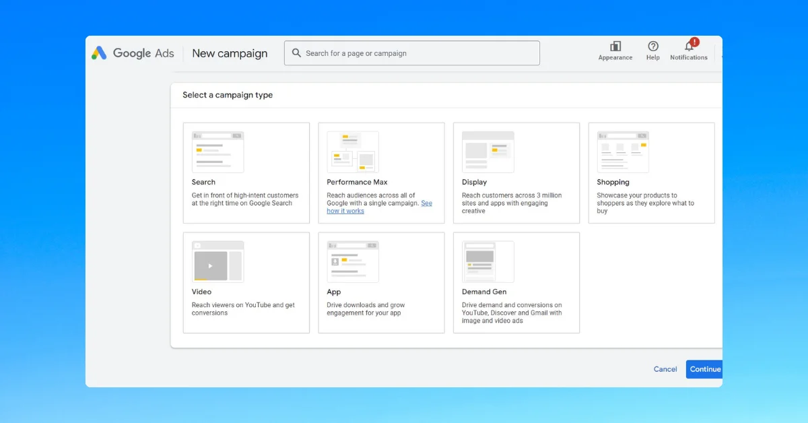Screen dimensions: 808x423
Task: Open the Notifications bell icon
Action: (689, 46)
